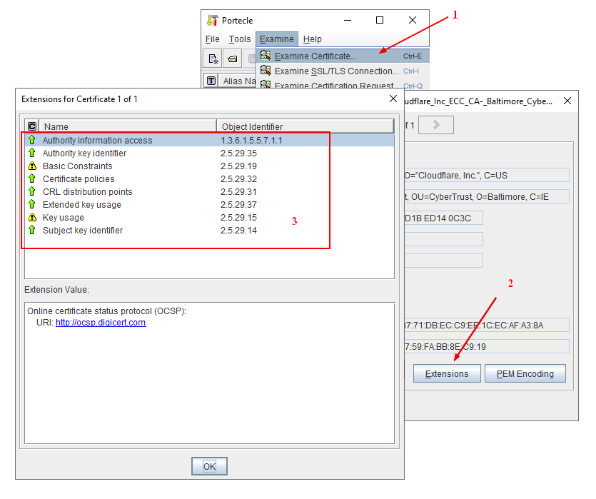
Task: Click the Examine SSL/TLS Connection magnifier icon
Action: click(x=264, y=71)
